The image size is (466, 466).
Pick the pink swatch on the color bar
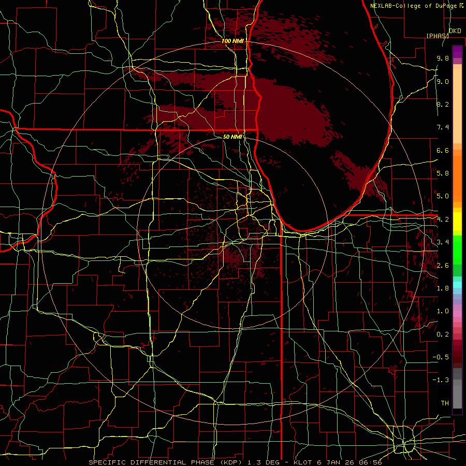pos(457,314)
